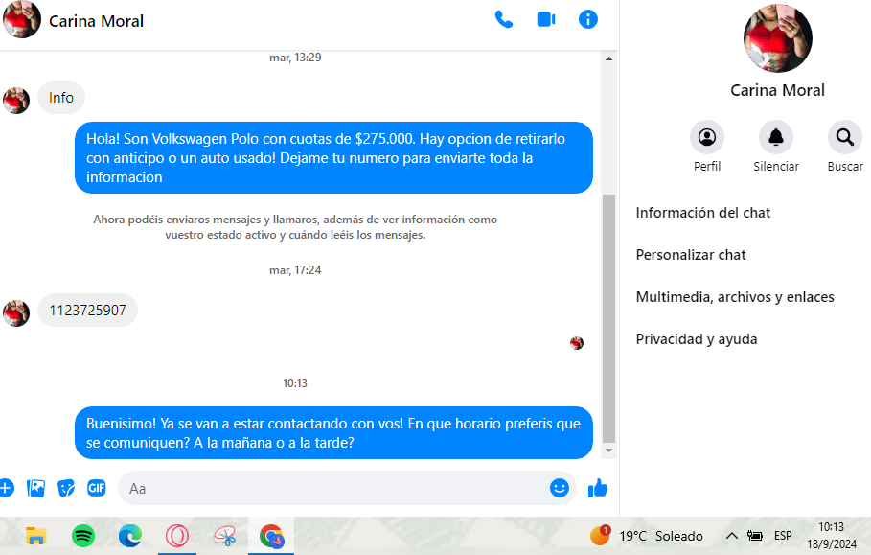This screenshot has height=555, width=871.
Task: Click Carina Moral's name in chat header
Action: point(96,21)
